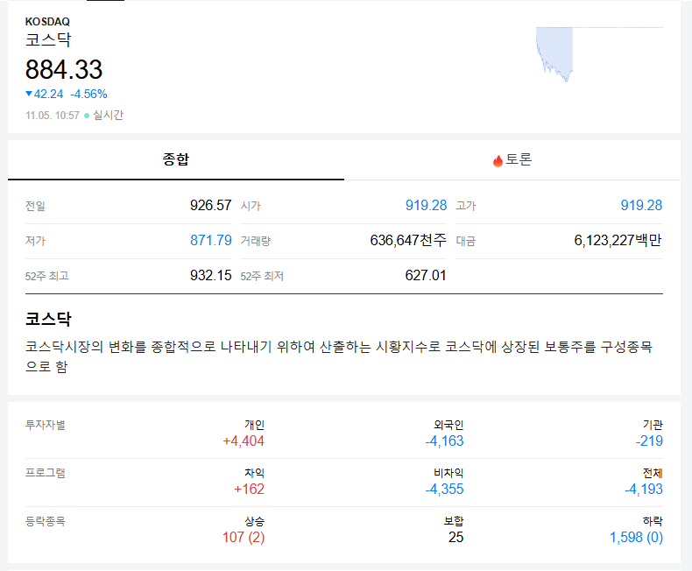Click the 52주 최고 label
Screen dimensions: 692x571
(46, 276)
